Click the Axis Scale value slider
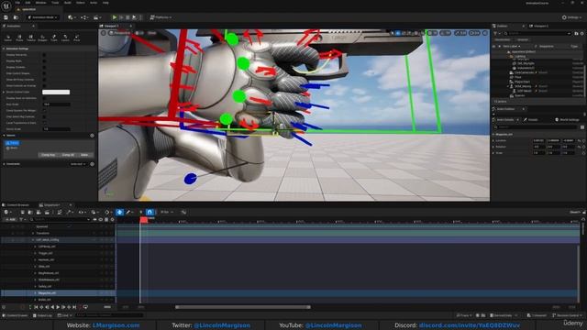This screenshot has width=587, height=330. 56,104
